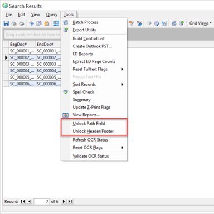Select BegDoc# cell SC_000005
This screenshot has width=214, height=214.
tap(22, 77)
